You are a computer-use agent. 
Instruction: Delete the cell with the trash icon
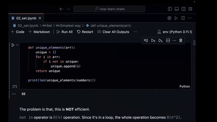[181, 40]
